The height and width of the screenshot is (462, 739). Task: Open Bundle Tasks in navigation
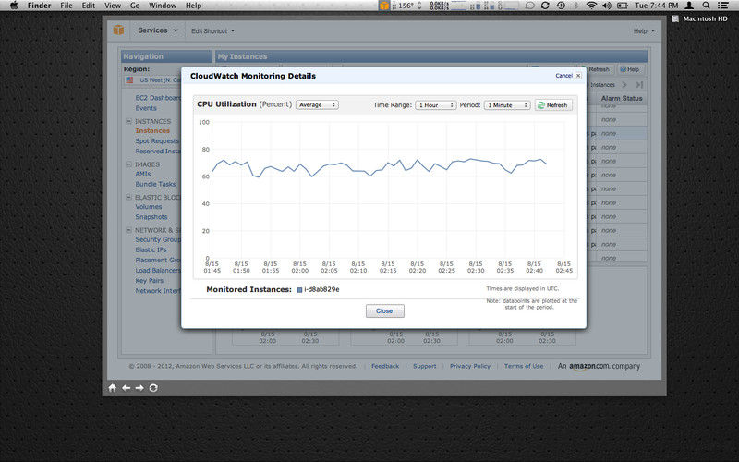[155, 184]
